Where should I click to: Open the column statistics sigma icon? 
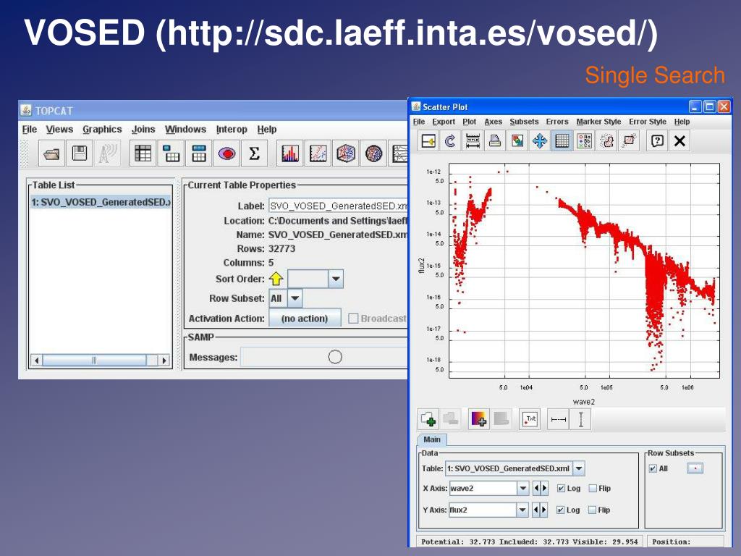(254, 153)
